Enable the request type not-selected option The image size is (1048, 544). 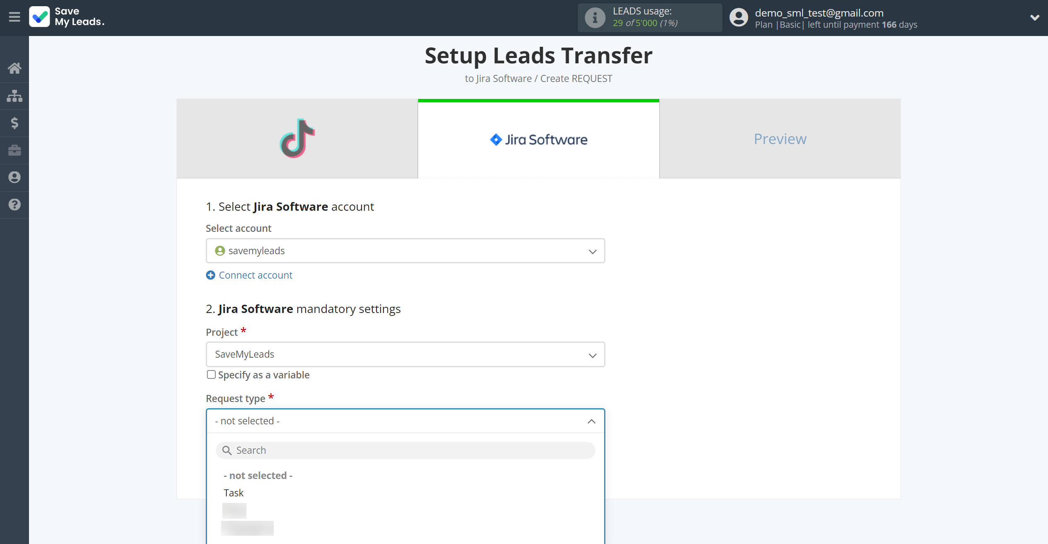tap(258, 475)
